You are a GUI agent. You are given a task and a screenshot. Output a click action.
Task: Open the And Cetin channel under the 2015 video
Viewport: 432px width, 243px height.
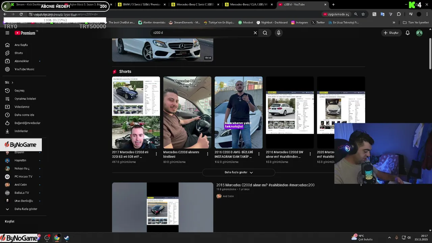[x=228, y=196]
